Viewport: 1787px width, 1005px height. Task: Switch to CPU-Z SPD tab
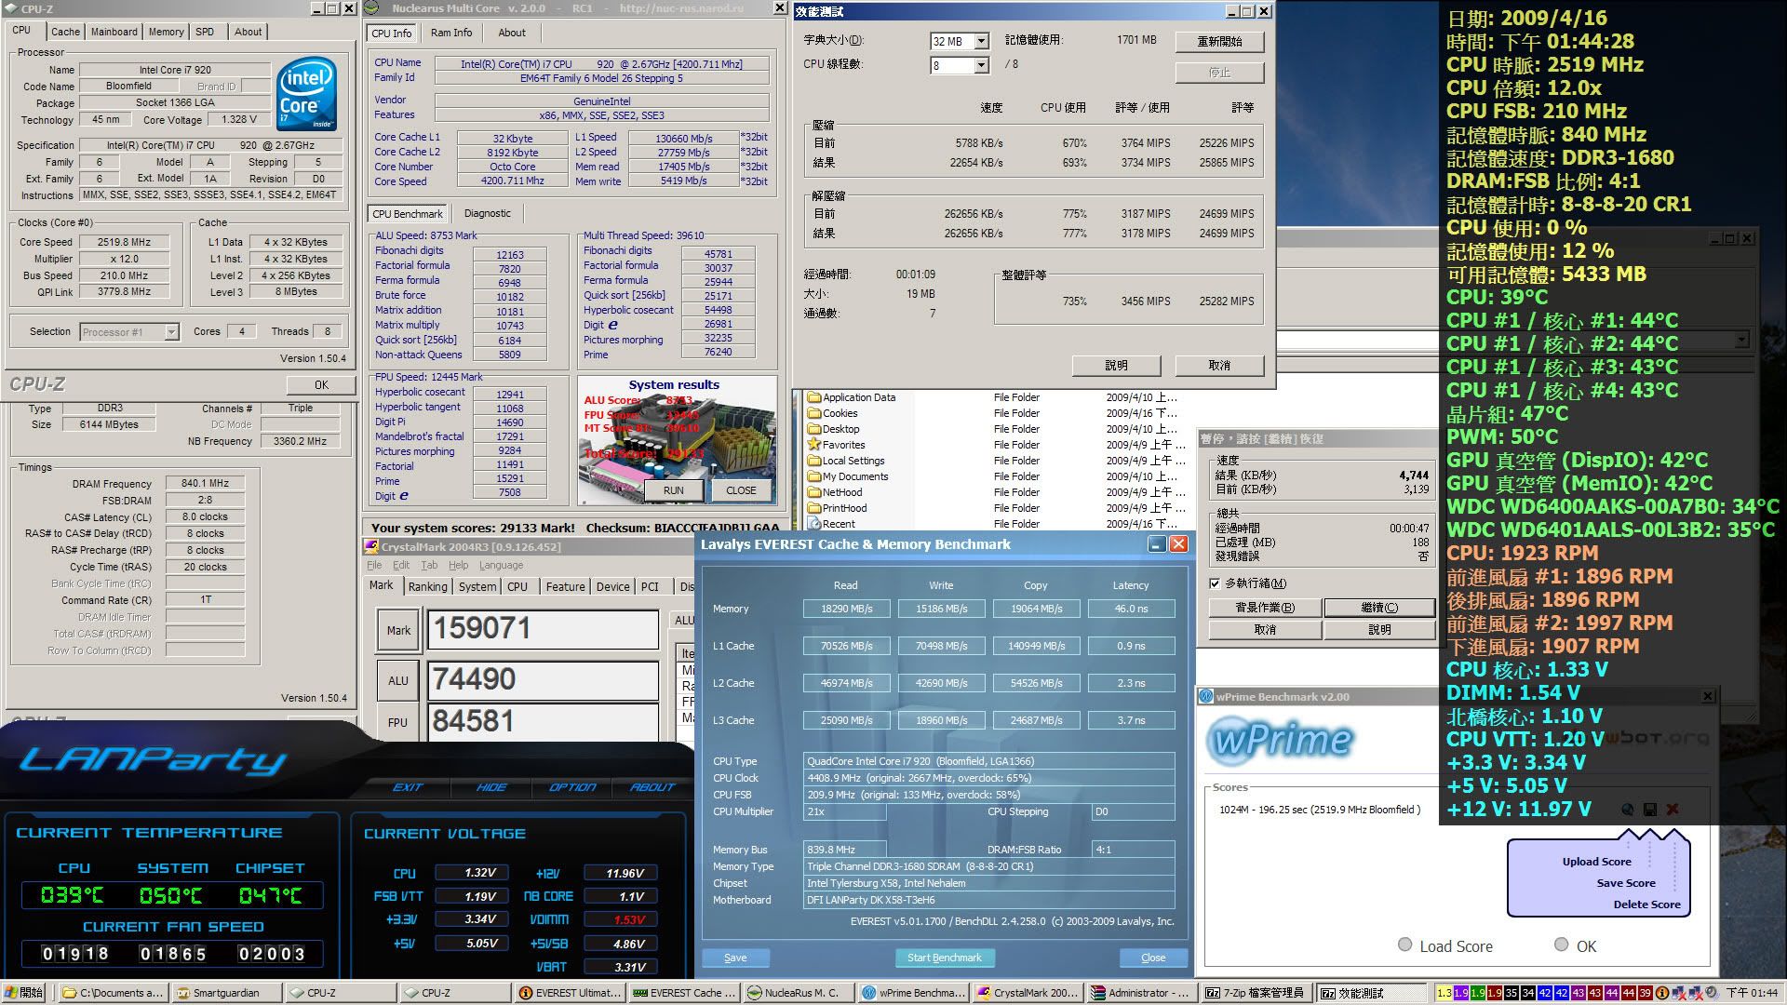click(x=205, y=32)
